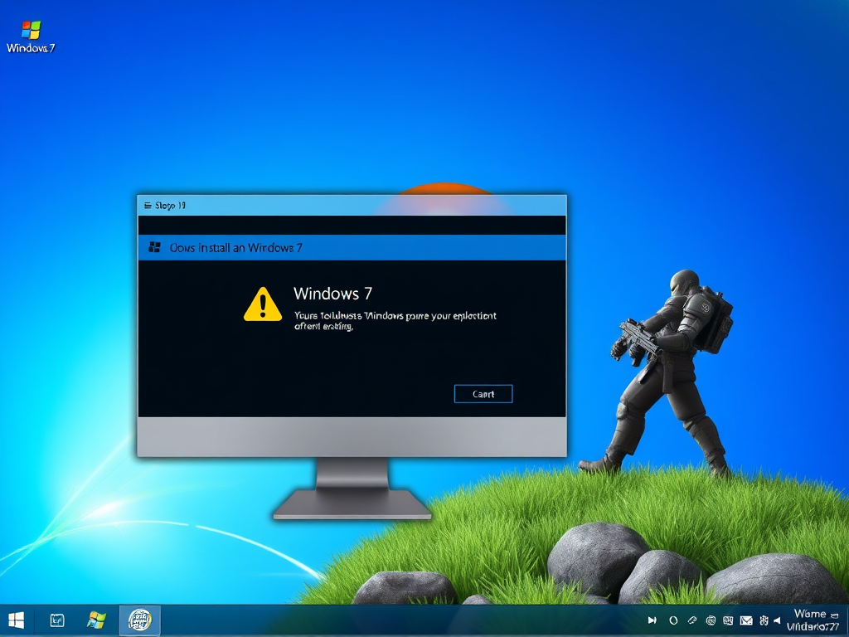Image resolution: width=849 pixels, height=637 pixels.
Task: Click the taskbar clock text area
Action: [x=813, y=620]
